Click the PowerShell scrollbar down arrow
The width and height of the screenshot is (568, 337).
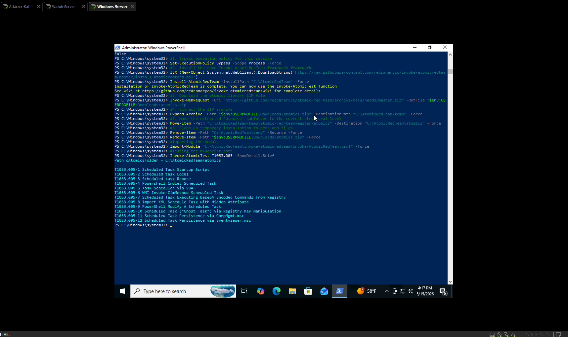[x=450, y=282]
